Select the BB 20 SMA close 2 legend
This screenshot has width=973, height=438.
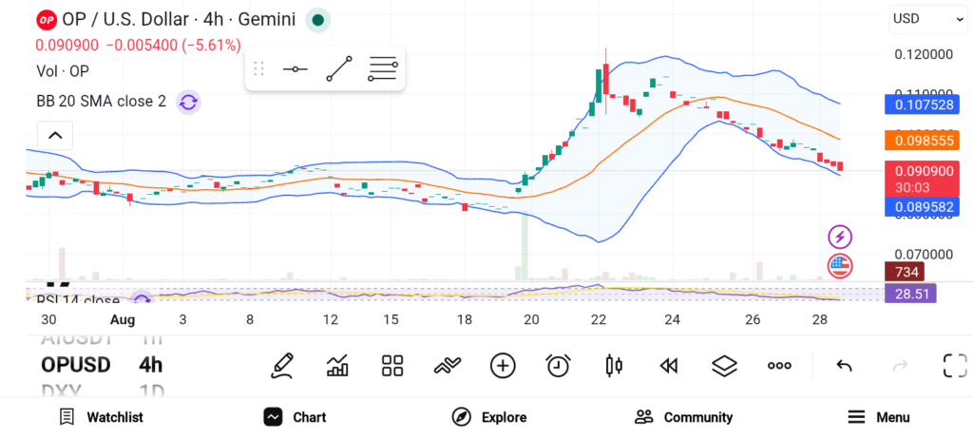point(101,102)
